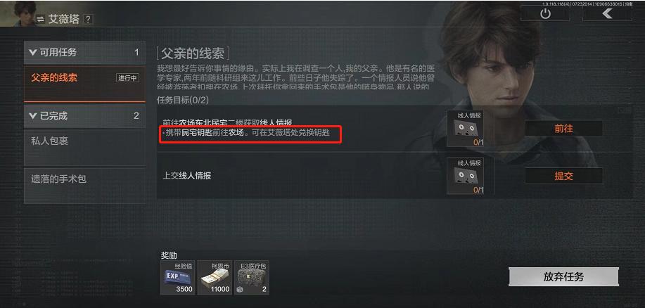The image size is (645, 308).
Task: Select the 父亲的线索 task entry
Action: point(84,84)
